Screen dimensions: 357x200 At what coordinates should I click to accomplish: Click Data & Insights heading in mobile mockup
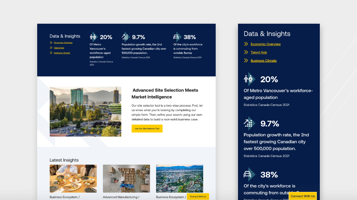[267, 34]
